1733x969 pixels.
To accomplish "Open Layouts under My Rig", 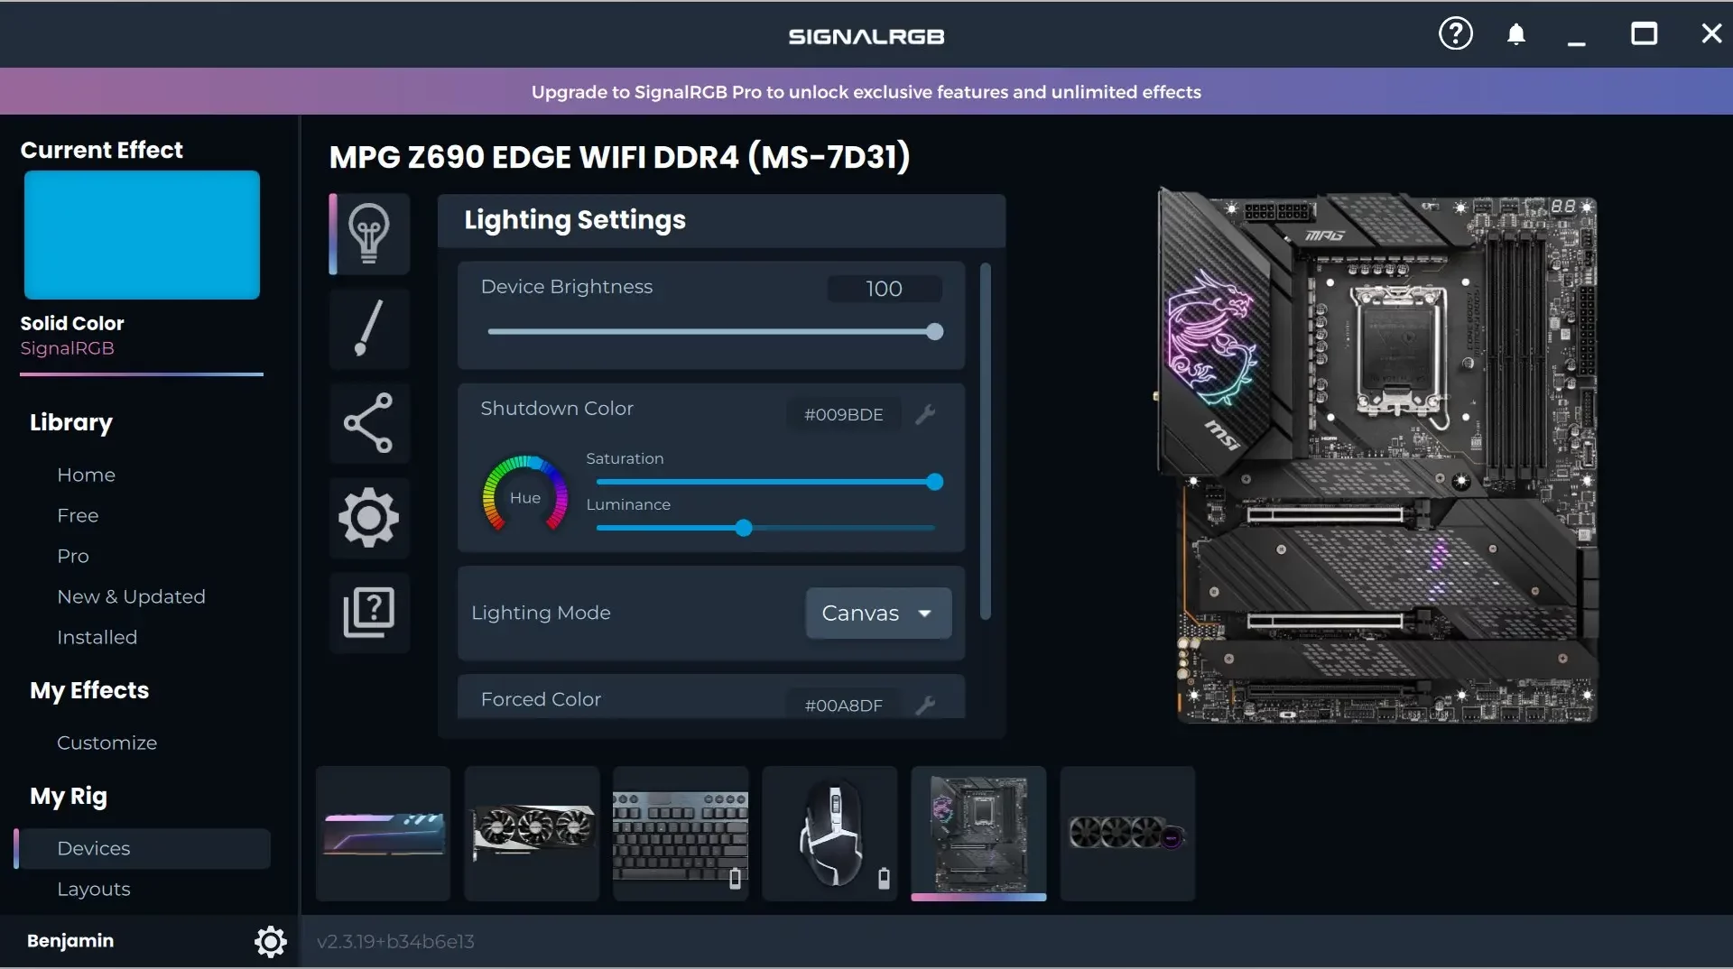I will coord(94,889).
